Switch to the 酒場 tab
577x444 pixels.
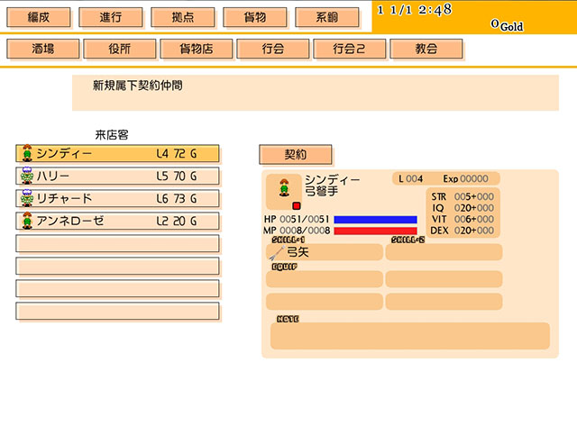[43, 50]
